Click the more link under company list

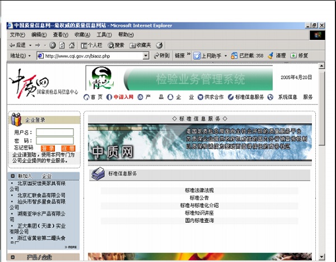pos(71,247)
